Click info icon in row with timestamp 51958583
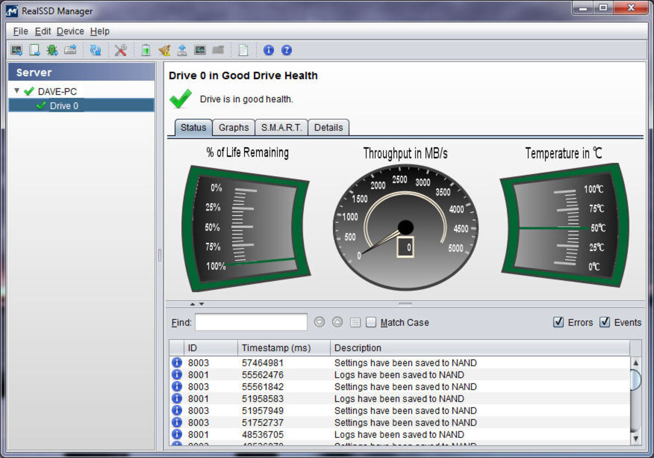This screenshot has height=458, width=654. 177,398
